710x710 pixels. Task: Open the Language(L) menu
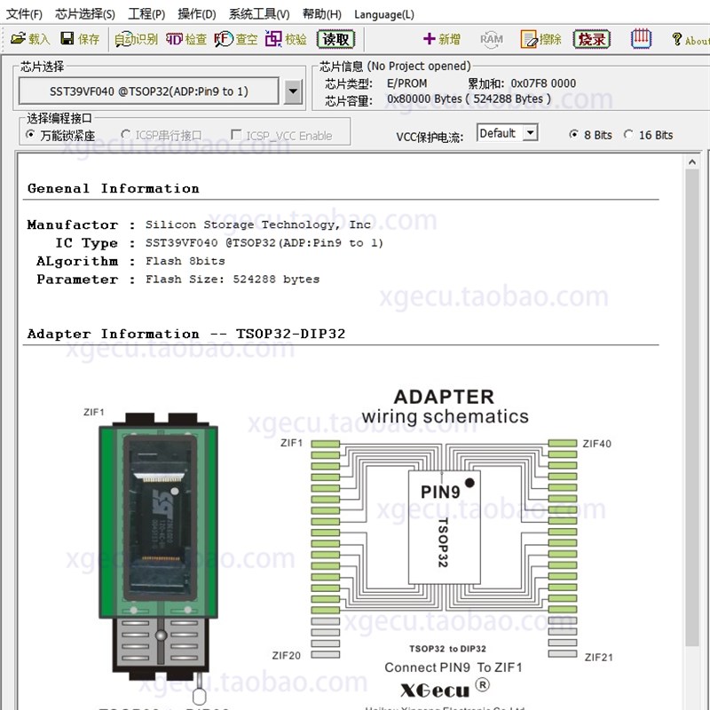tap(384, 14)
